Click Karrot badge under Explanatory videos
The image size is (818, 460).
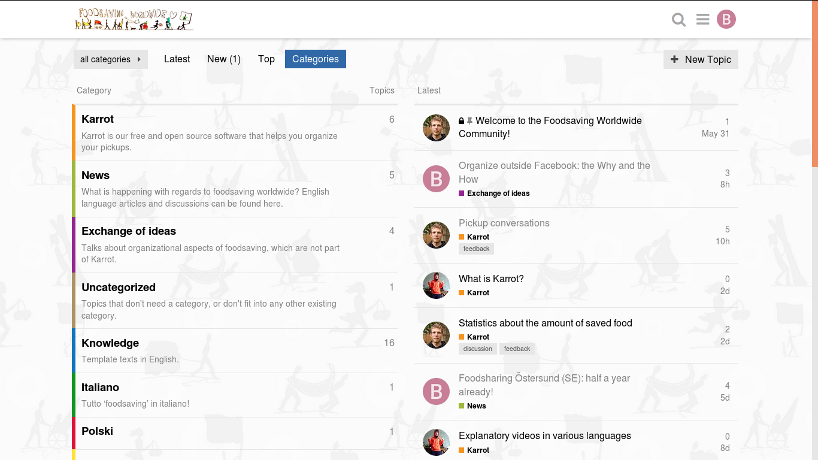pyautogui.click(x=474, y=450)
